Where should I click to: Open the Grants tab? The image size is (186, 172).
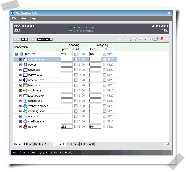coord(73,144)
